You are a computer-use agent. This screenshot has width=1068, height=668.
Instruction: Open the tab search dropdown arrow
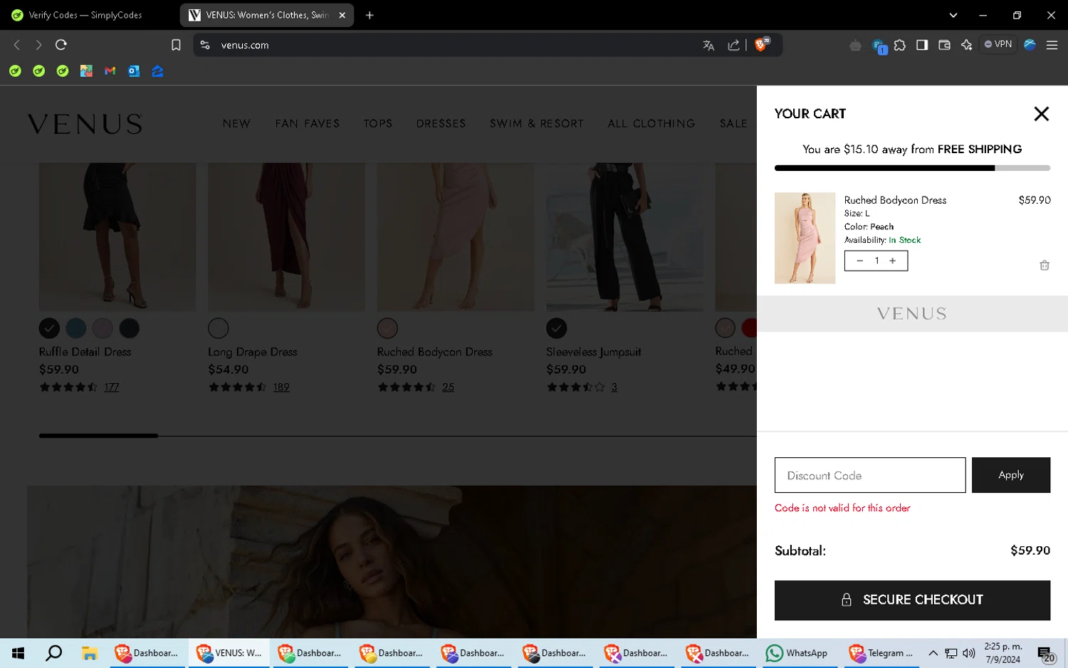(x=953, y=15)
